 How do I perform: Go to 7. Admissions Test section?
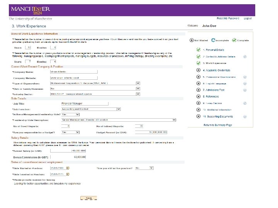click(x=214, y=90)
